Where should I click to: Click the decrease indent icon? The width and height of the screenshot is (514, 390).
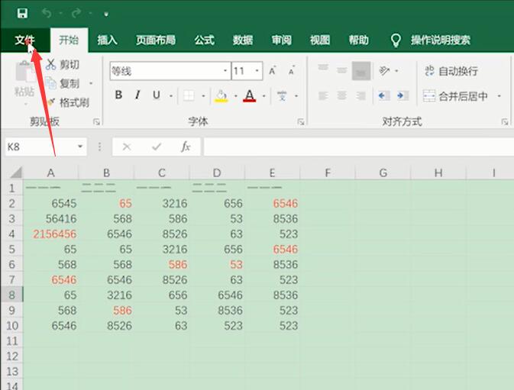pyautogui.click(x=384, y=96)
